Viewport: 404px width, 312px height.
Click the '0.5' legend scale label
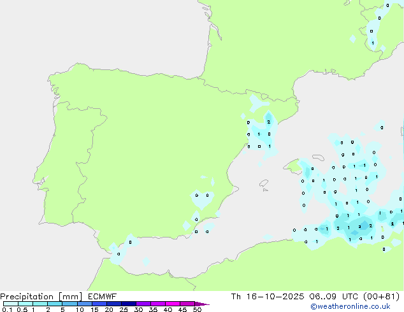(x=22, y=309)
